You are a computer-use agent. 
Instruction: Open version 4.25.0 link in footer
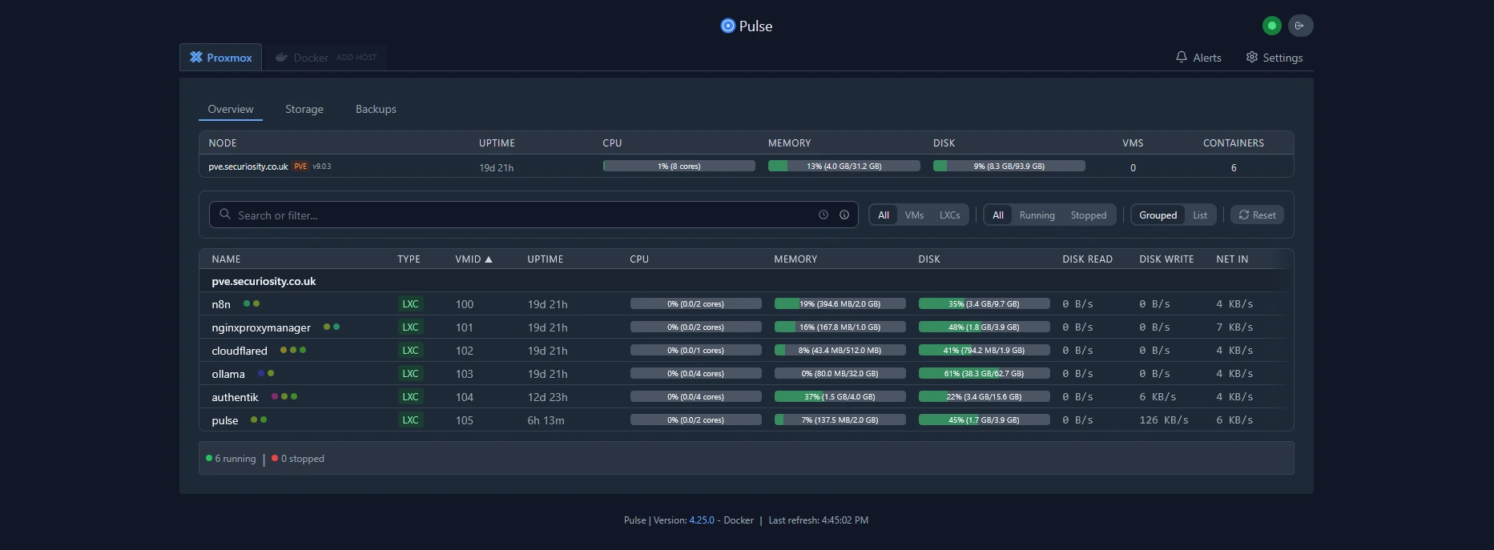[702, 520]
